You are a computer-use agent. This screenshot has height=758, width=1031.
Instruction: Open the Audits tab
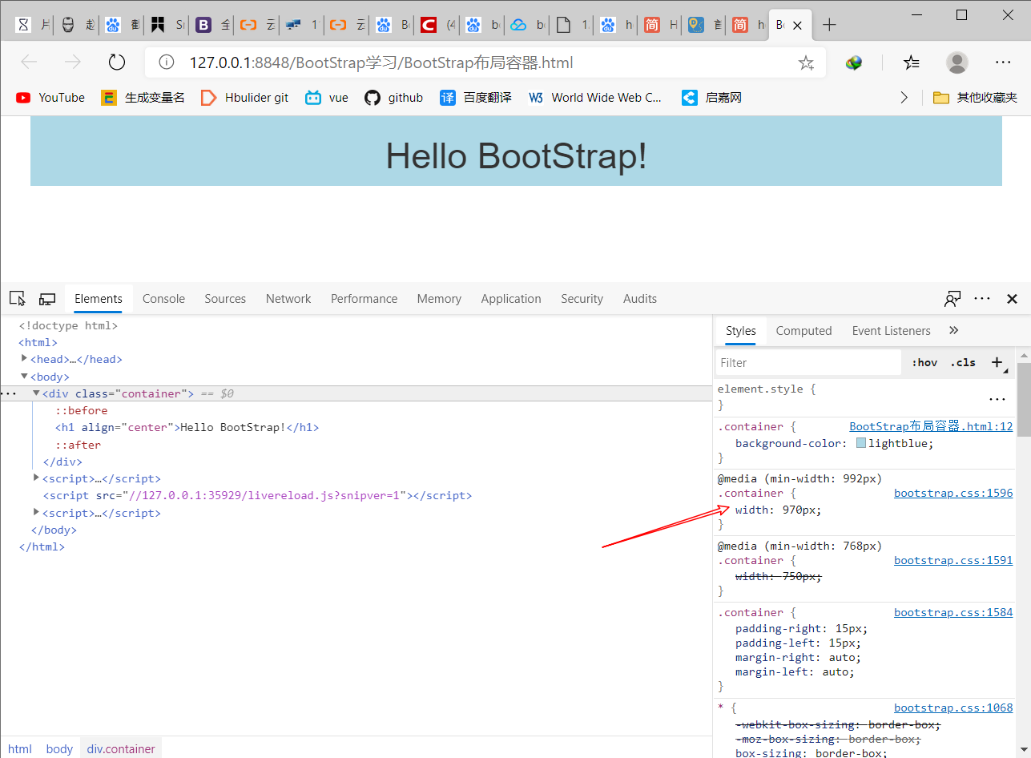pyautogui.click(x=640, y=299)
